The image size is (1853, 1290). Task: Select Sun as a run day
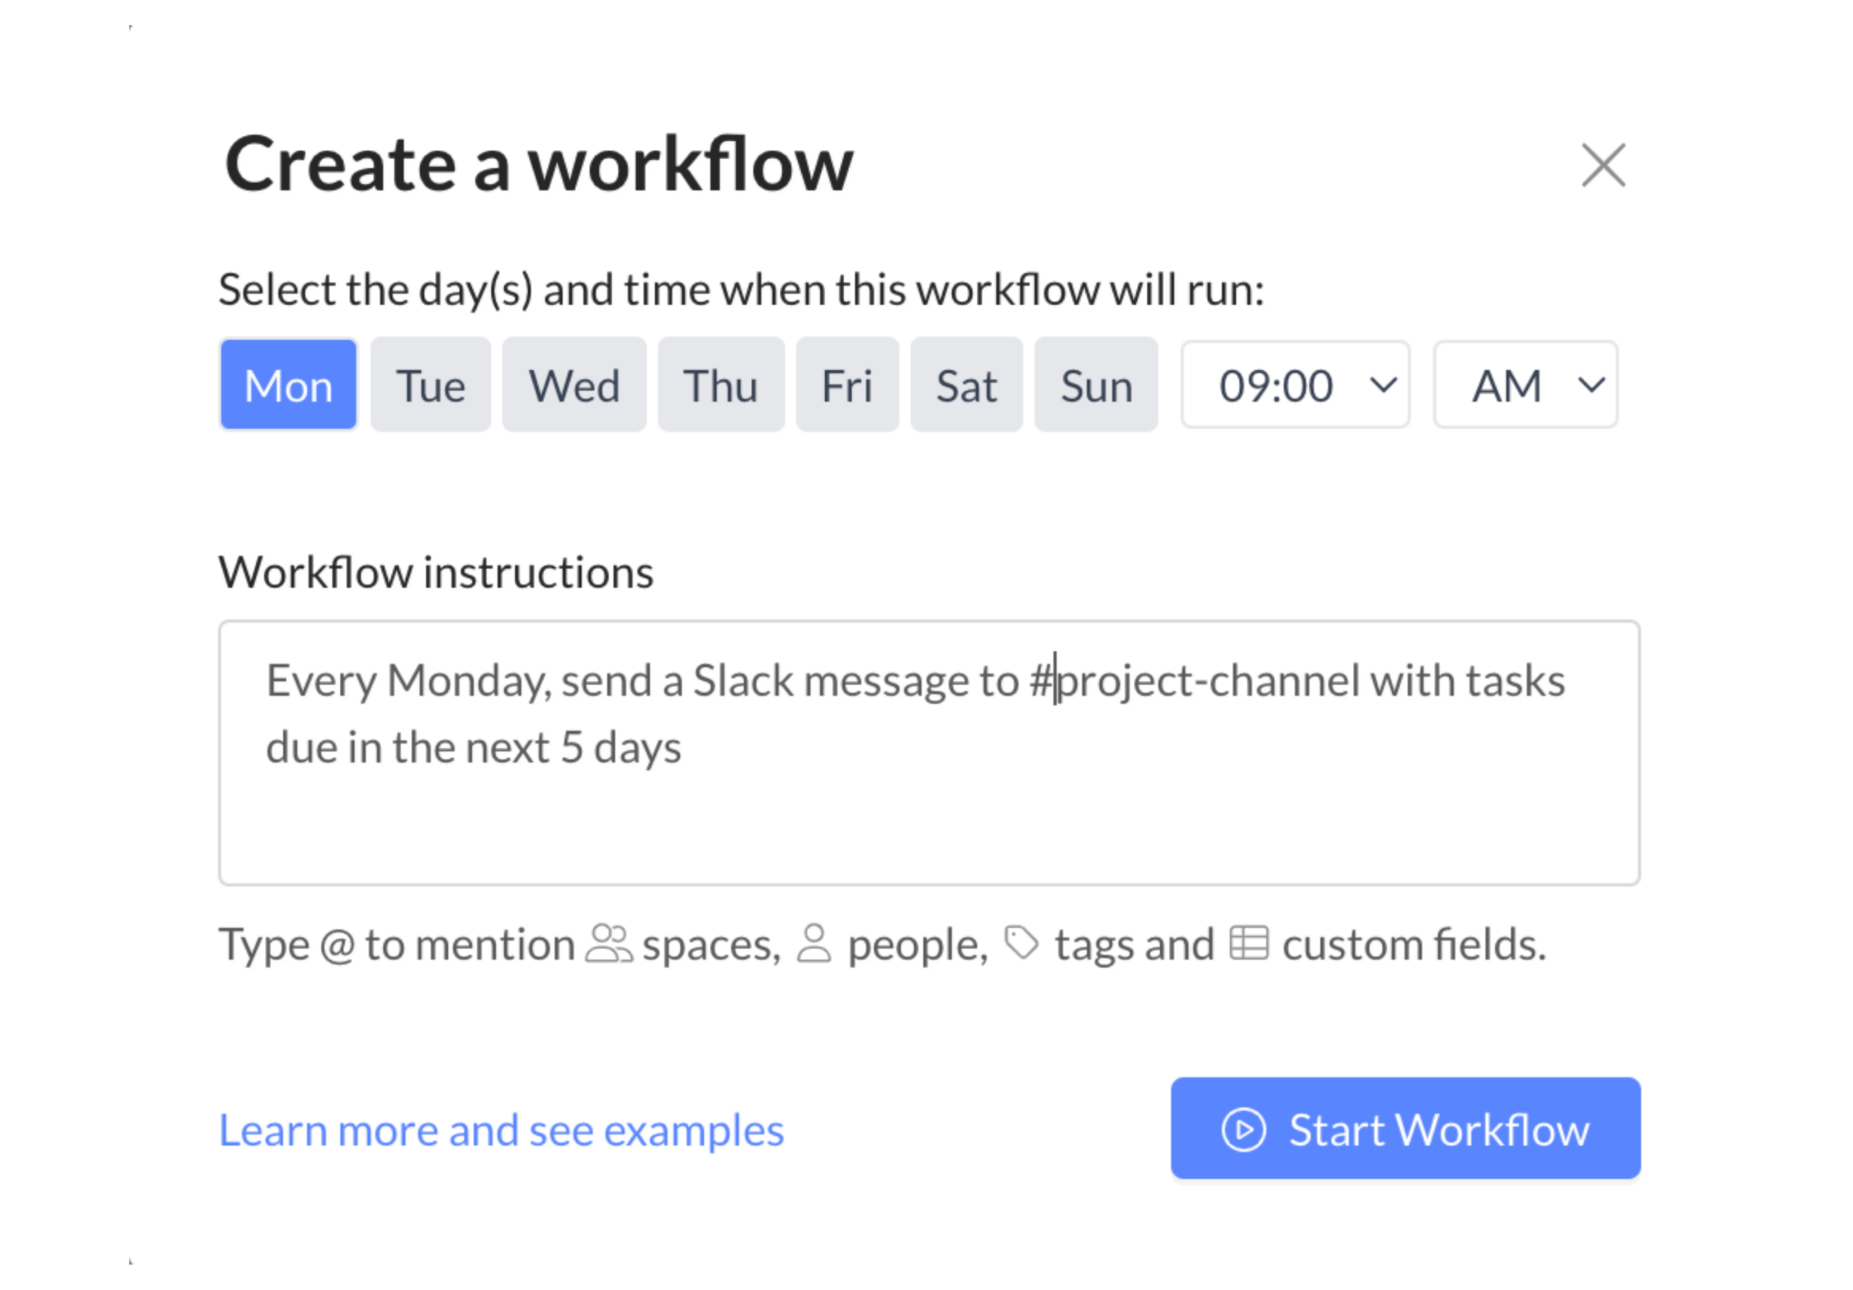1096,385
